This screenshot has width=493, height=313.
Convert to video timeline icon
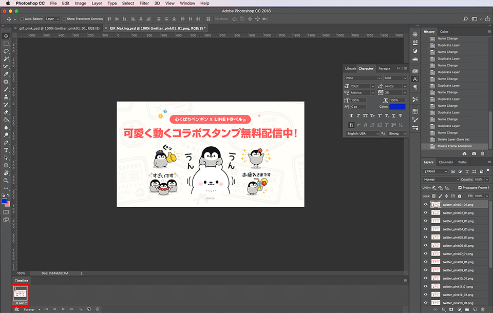(x=16, y=309)
